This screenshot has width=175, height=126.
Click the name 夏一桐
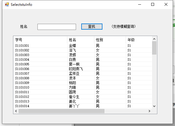tap(74, 64)
